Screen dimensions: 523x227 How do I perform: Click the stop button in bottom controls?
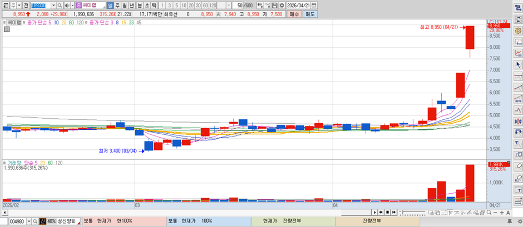(388, 213)
